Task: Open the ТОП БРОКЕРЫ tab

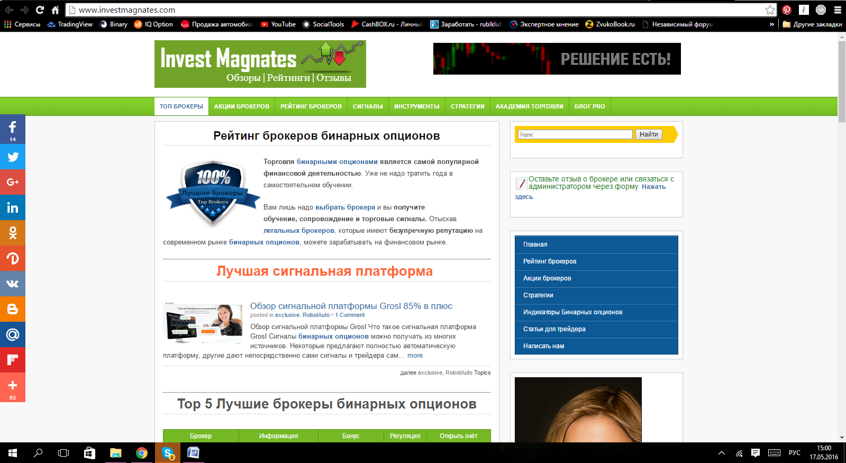Action: pos(181,106)
